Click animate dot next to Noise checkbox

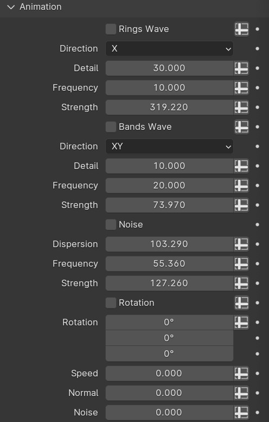(x=257, y=224)
